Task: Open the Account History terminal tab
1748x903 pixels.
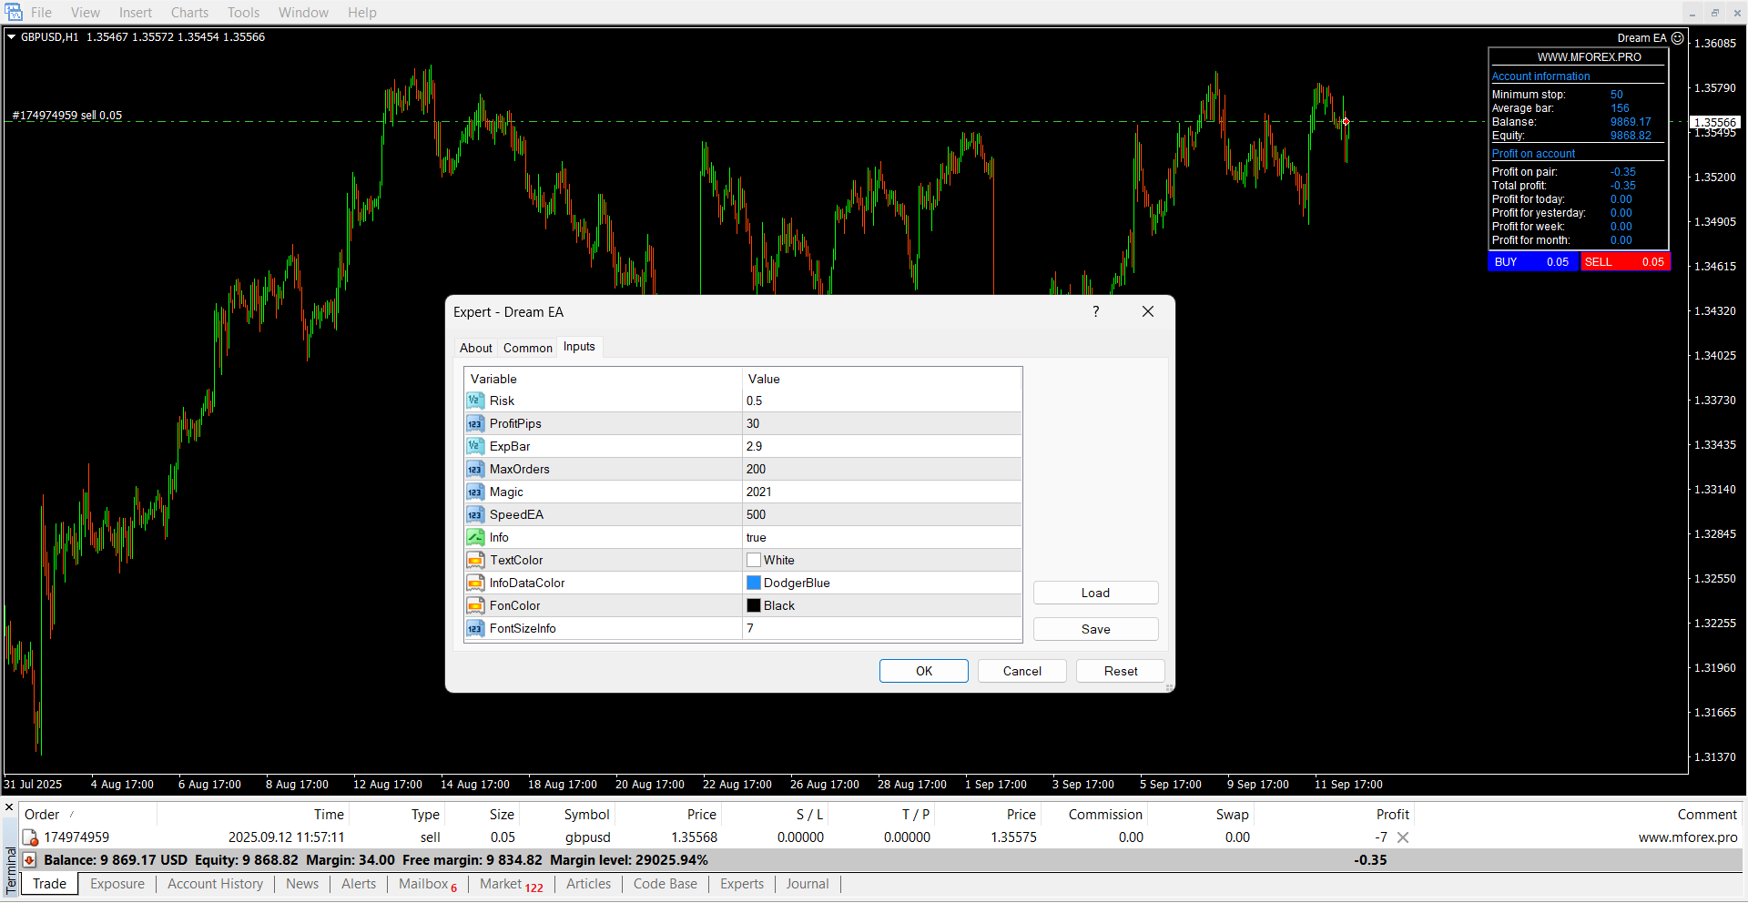Action: (x=215, y=884)
